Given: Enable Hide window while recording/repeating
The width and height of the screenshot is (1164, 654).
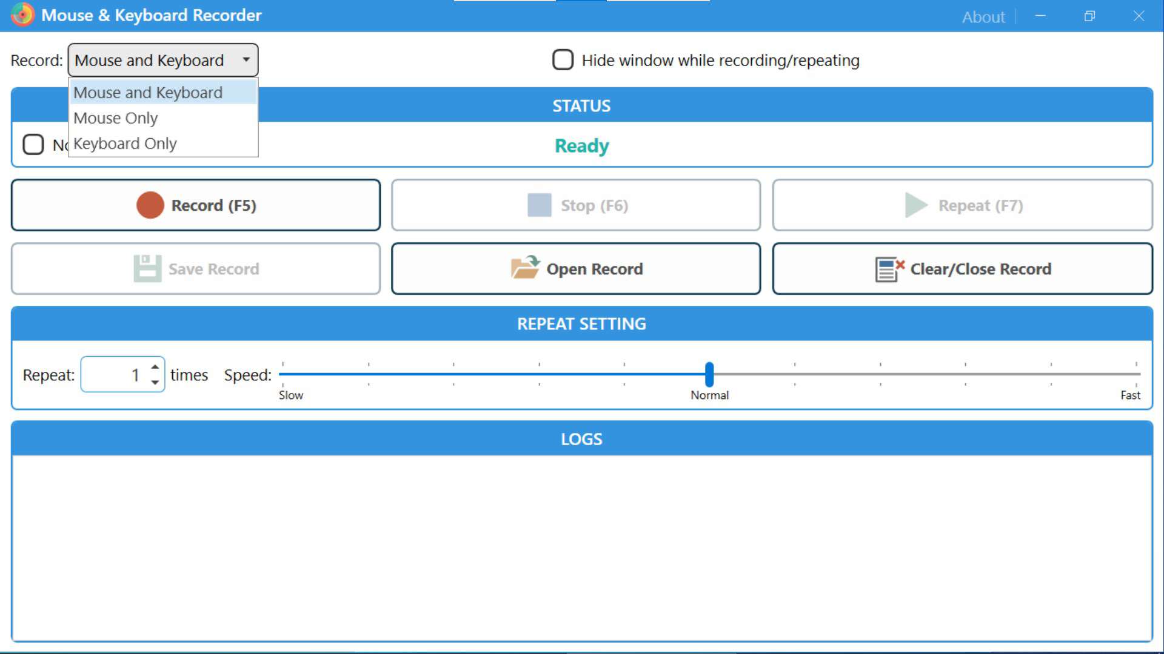Looking at the screenshot, I should click(563, 60).
